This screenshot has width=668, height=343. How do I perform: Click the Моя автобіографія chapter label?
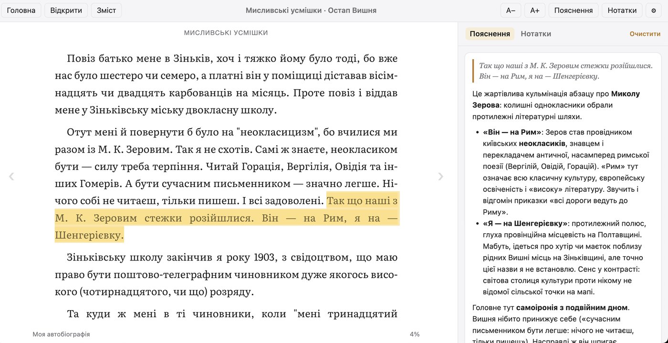(x=61, y=334)
